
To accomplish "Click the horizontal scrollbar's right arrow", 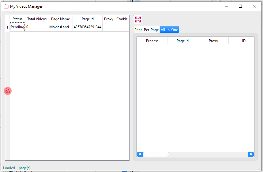I will (x=251, y=154).
